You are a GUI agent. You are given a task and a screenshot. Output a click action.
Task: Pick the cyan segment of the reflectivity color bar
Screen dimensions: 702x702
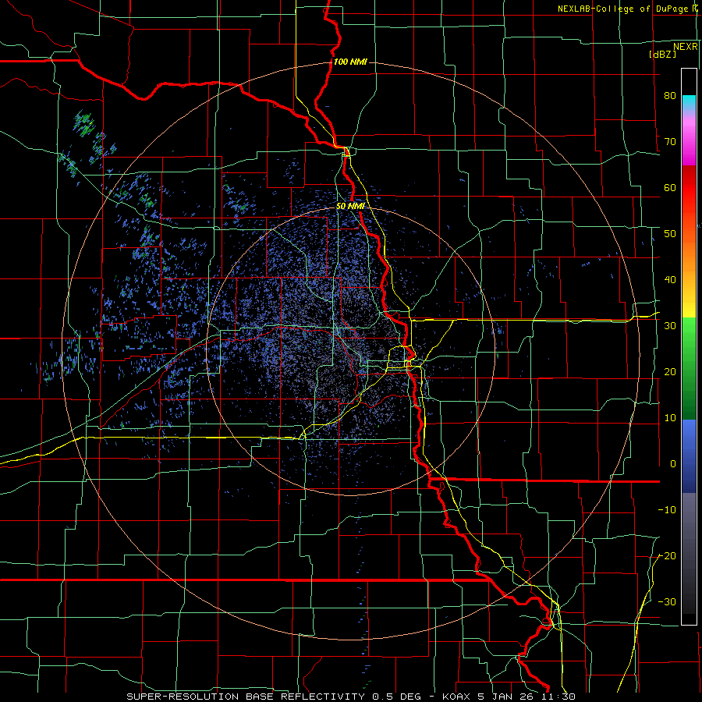point(689,103)
